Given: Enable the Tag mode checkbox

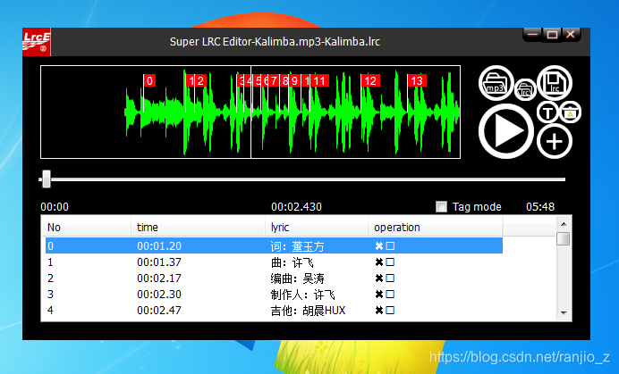Looking at the screenshot, I should (441, 206).
